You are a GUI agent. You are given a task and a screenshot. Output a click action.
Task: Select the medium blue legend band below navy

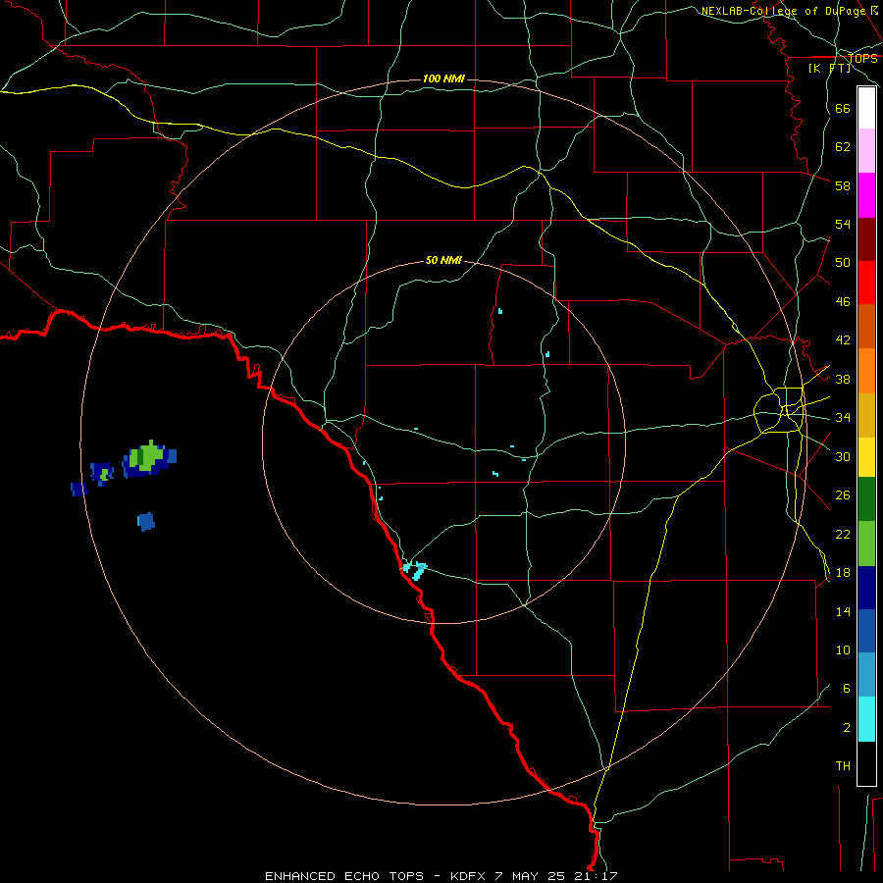click(x=866, y=631)
